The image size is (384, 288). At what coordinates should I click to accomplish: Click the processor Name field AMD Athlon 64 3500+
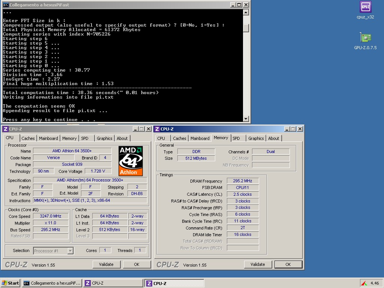[72, 151]
